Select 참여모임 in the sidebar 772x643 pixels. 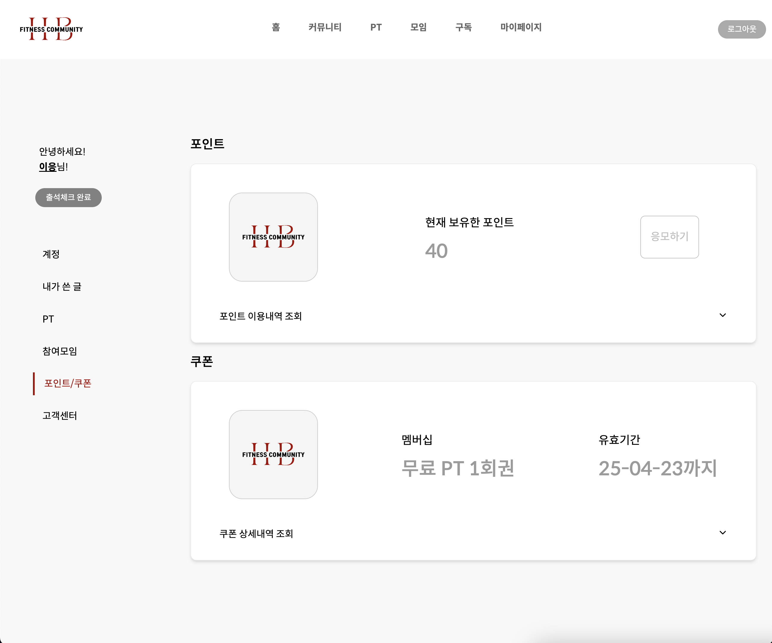click(60, 351)
